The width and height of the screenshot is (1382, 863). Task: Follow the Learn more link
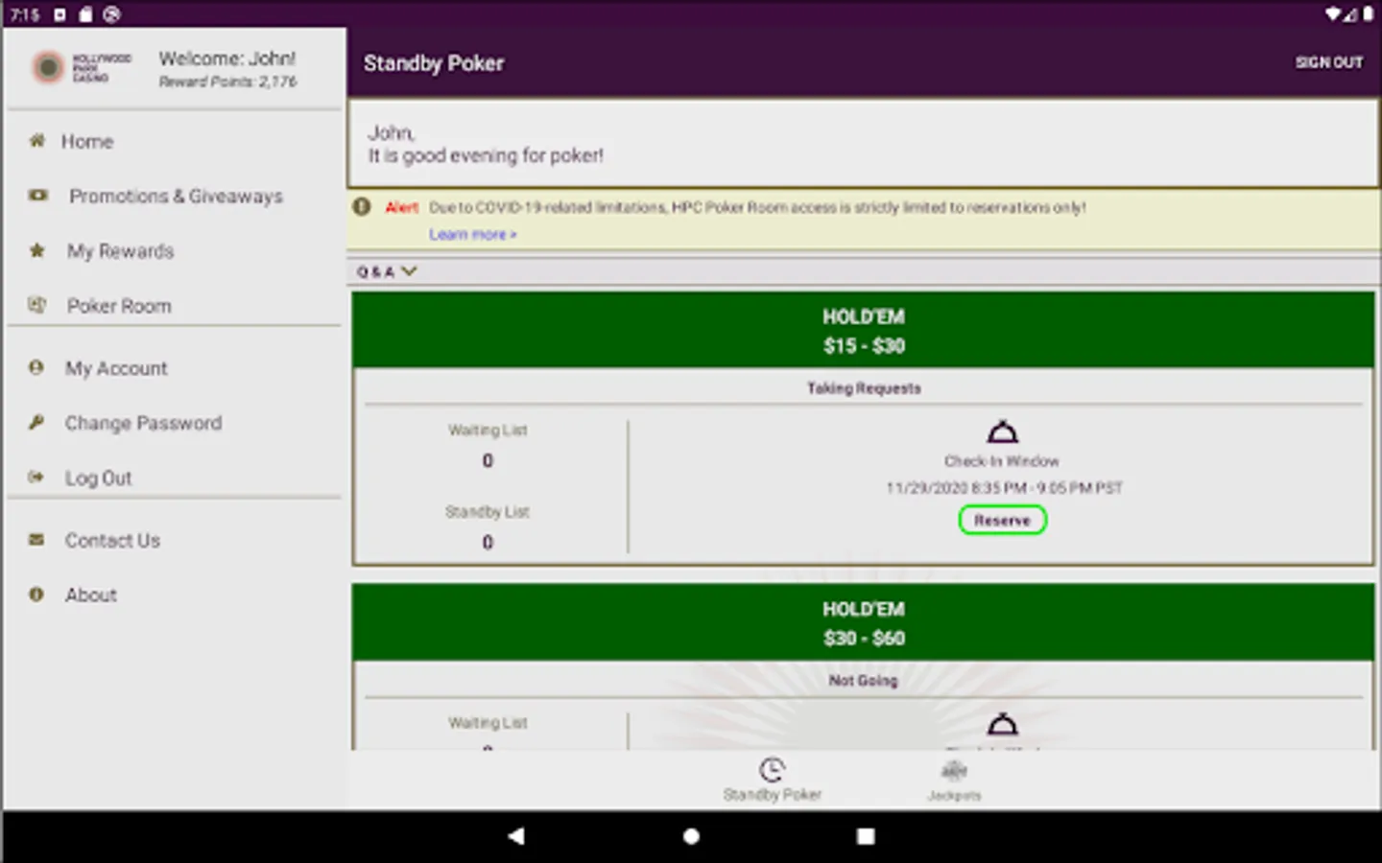coord(472,234)
